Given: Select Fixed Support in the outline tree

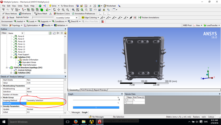Looking at the screenshot, I should point(23,54).
